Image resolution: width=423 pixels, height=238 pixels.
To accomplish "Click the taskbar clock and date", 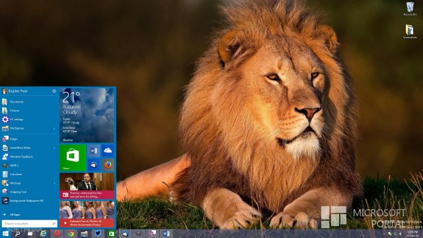I will click(412, 233).
